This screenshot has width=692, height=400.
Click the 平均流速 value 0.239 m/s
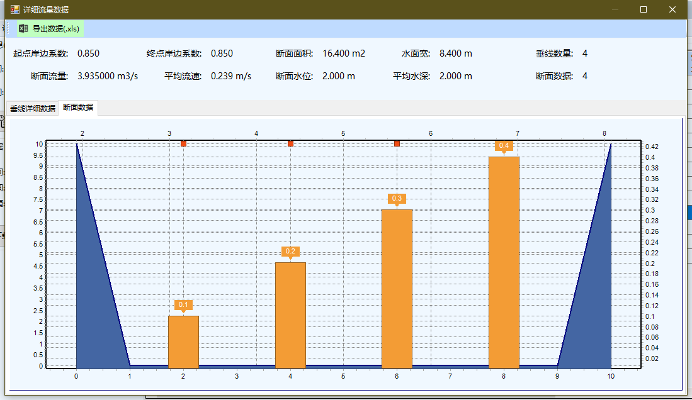coord(231,76)
